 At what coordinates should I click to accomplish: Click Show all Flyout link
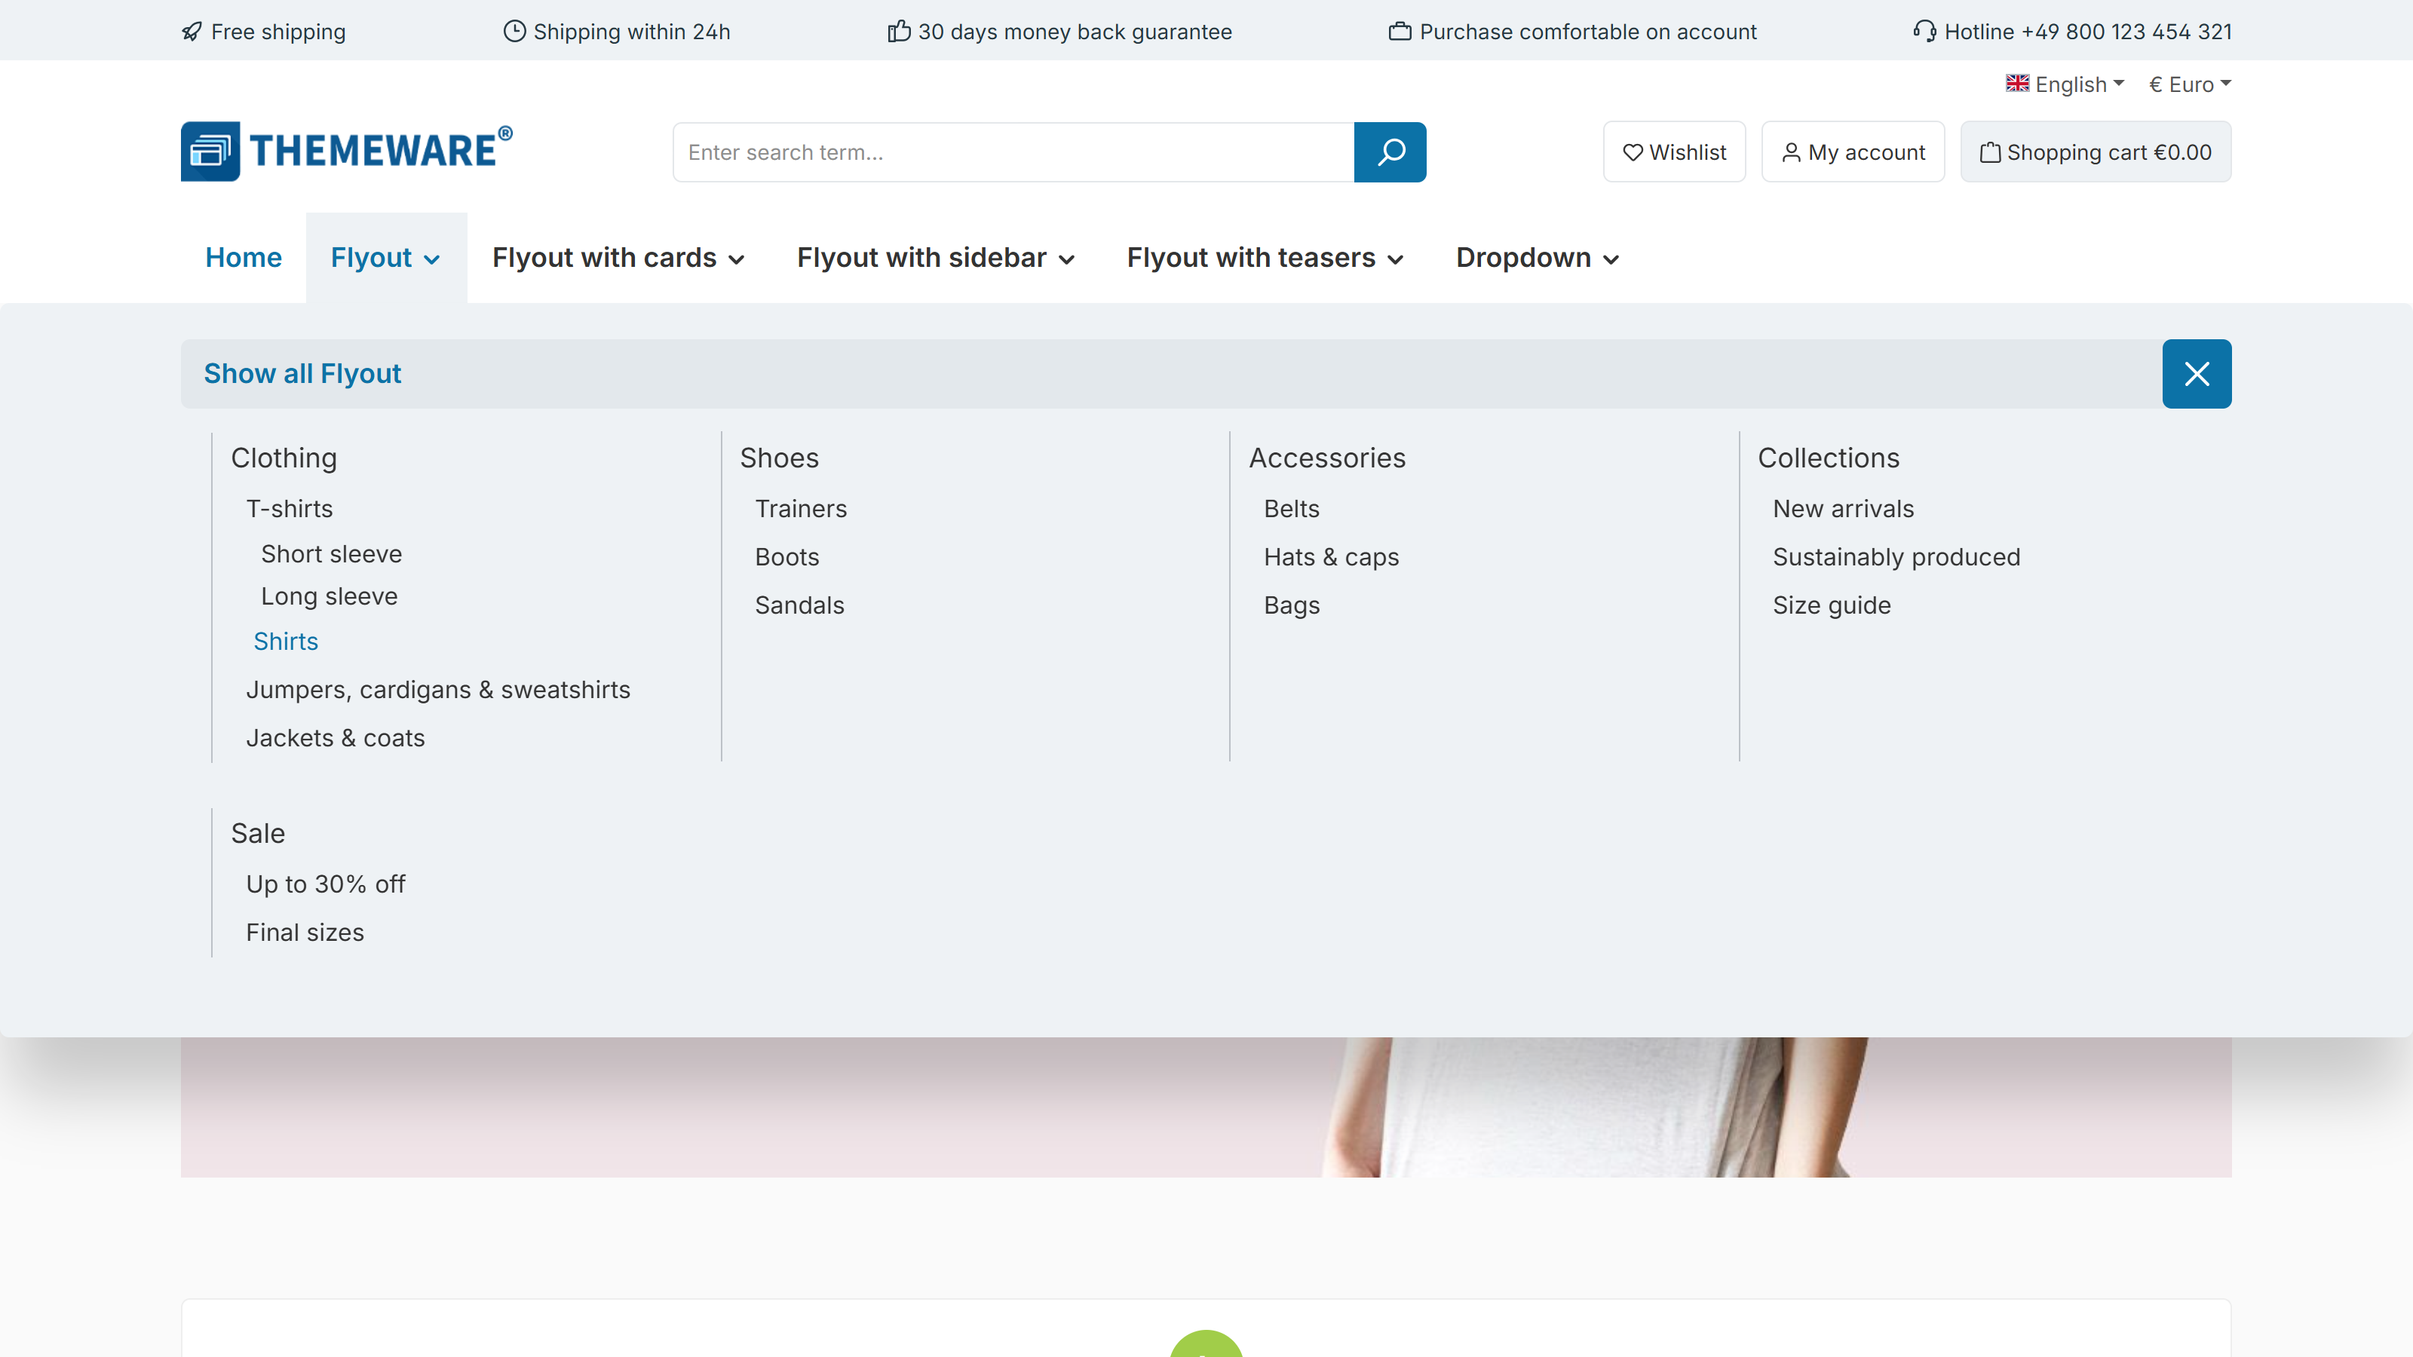click(x=302, y=374)
